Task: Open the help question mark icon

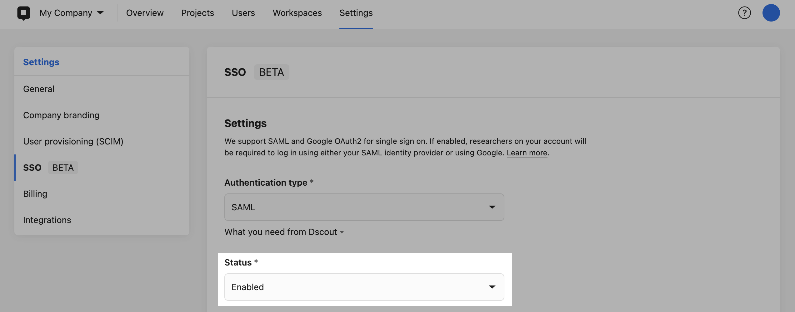Action: point(744,13)
